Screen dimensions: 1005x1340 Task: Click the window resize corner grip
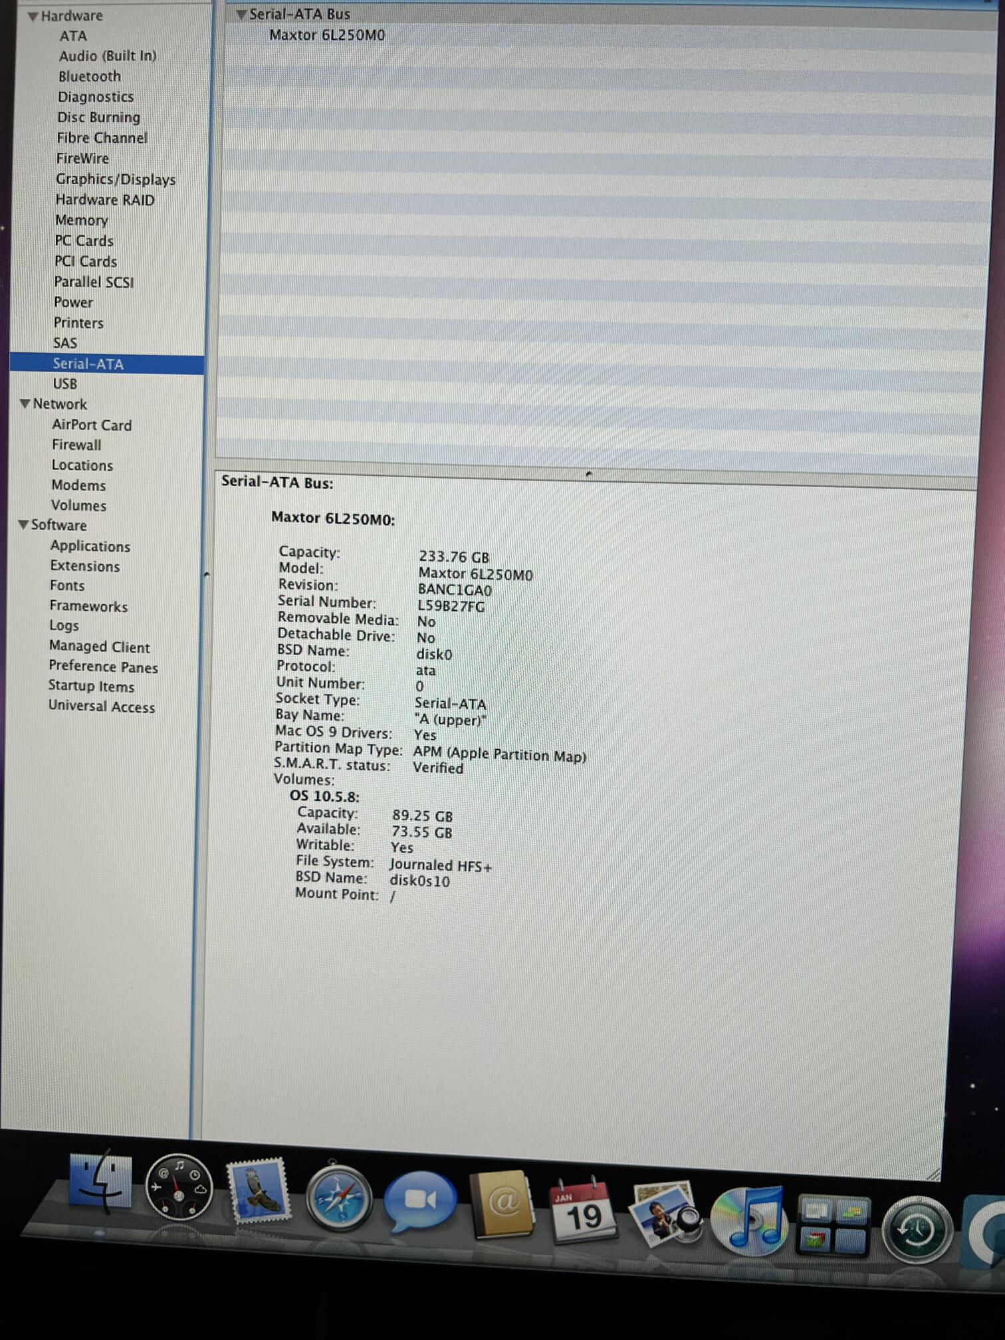[x=933, y=1174]
